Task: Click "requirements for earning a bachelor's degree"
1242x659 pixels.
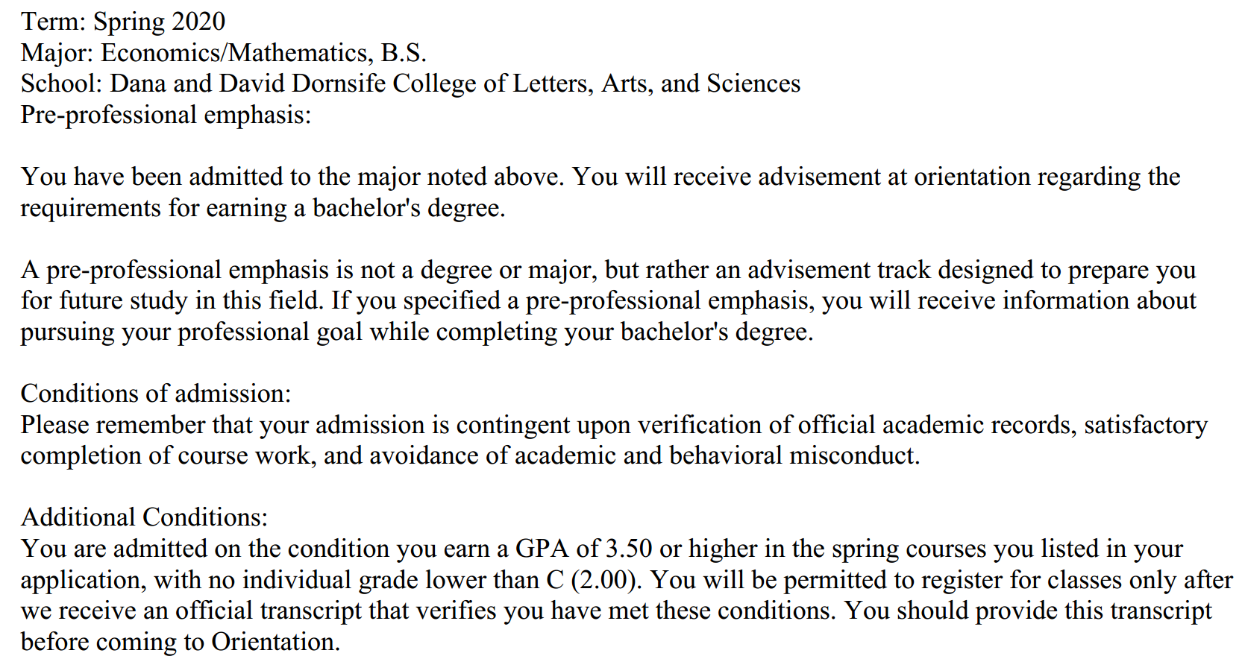Action: point(263,208)
